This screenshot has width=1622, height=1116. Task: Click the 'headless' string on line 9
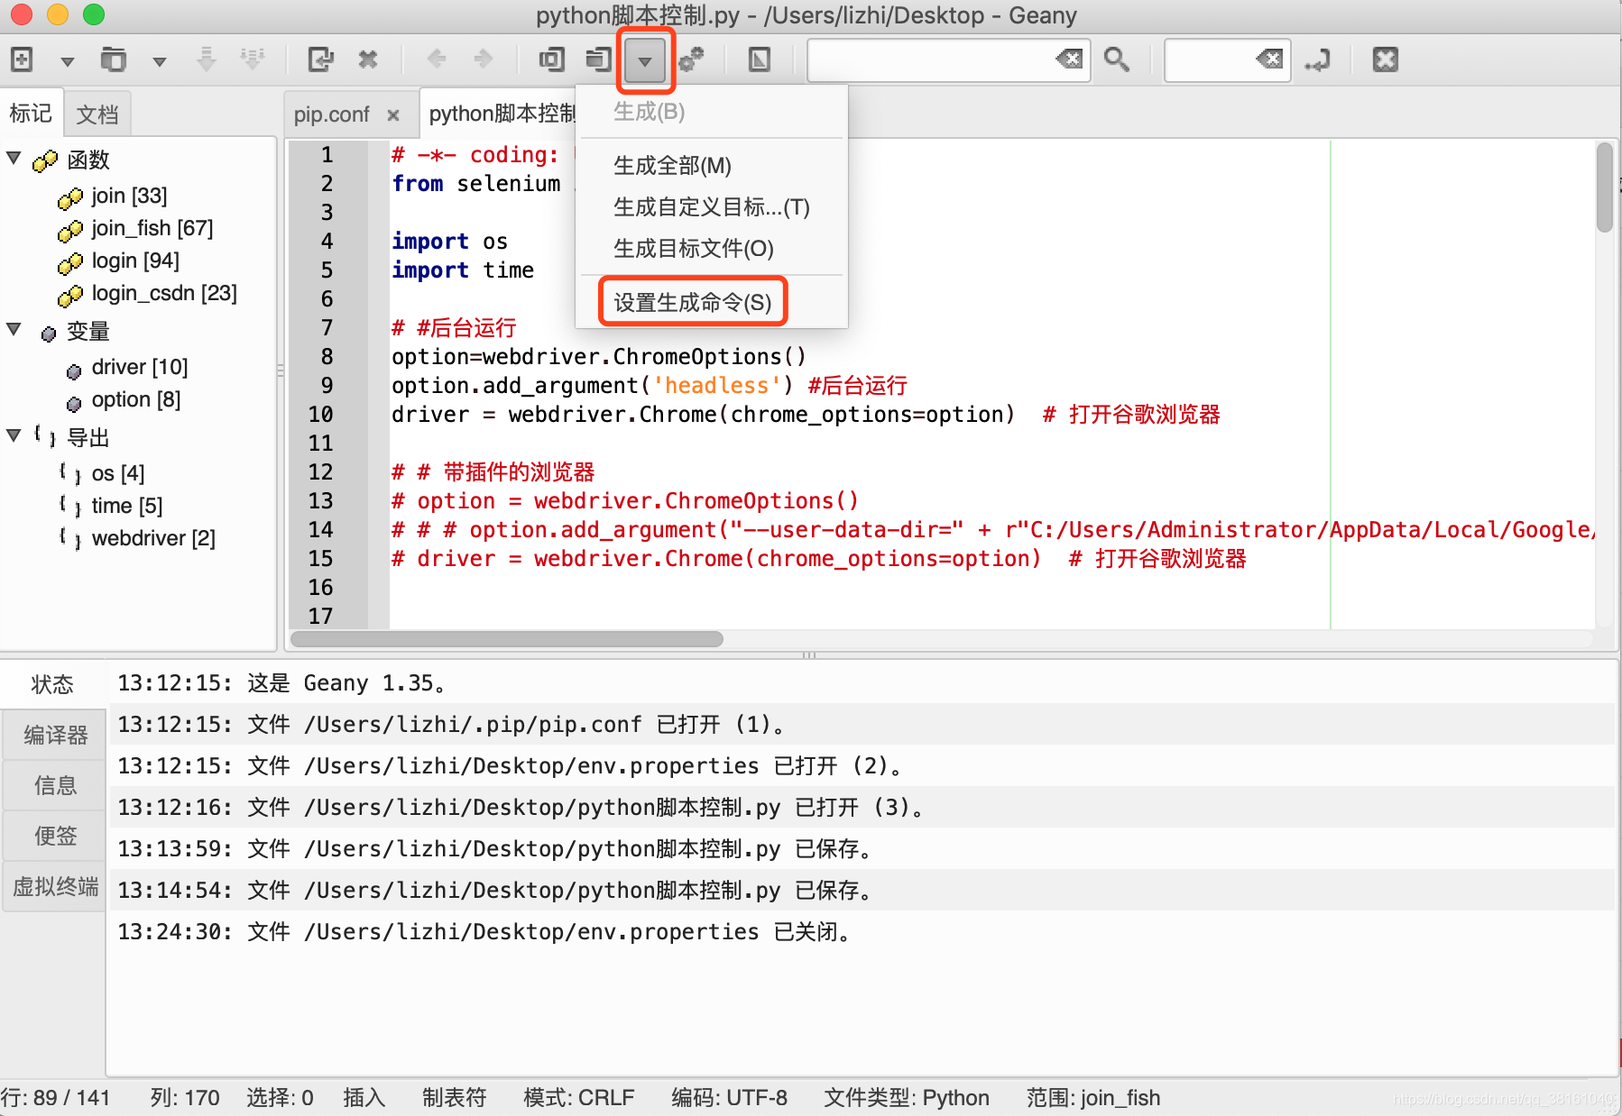point(716,386)
